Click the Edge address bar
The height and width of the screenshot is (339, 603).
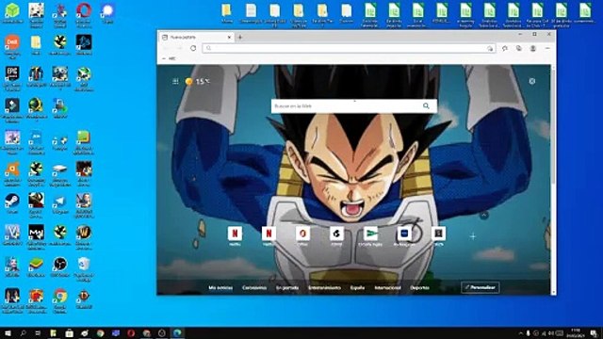tap(349, 48)
